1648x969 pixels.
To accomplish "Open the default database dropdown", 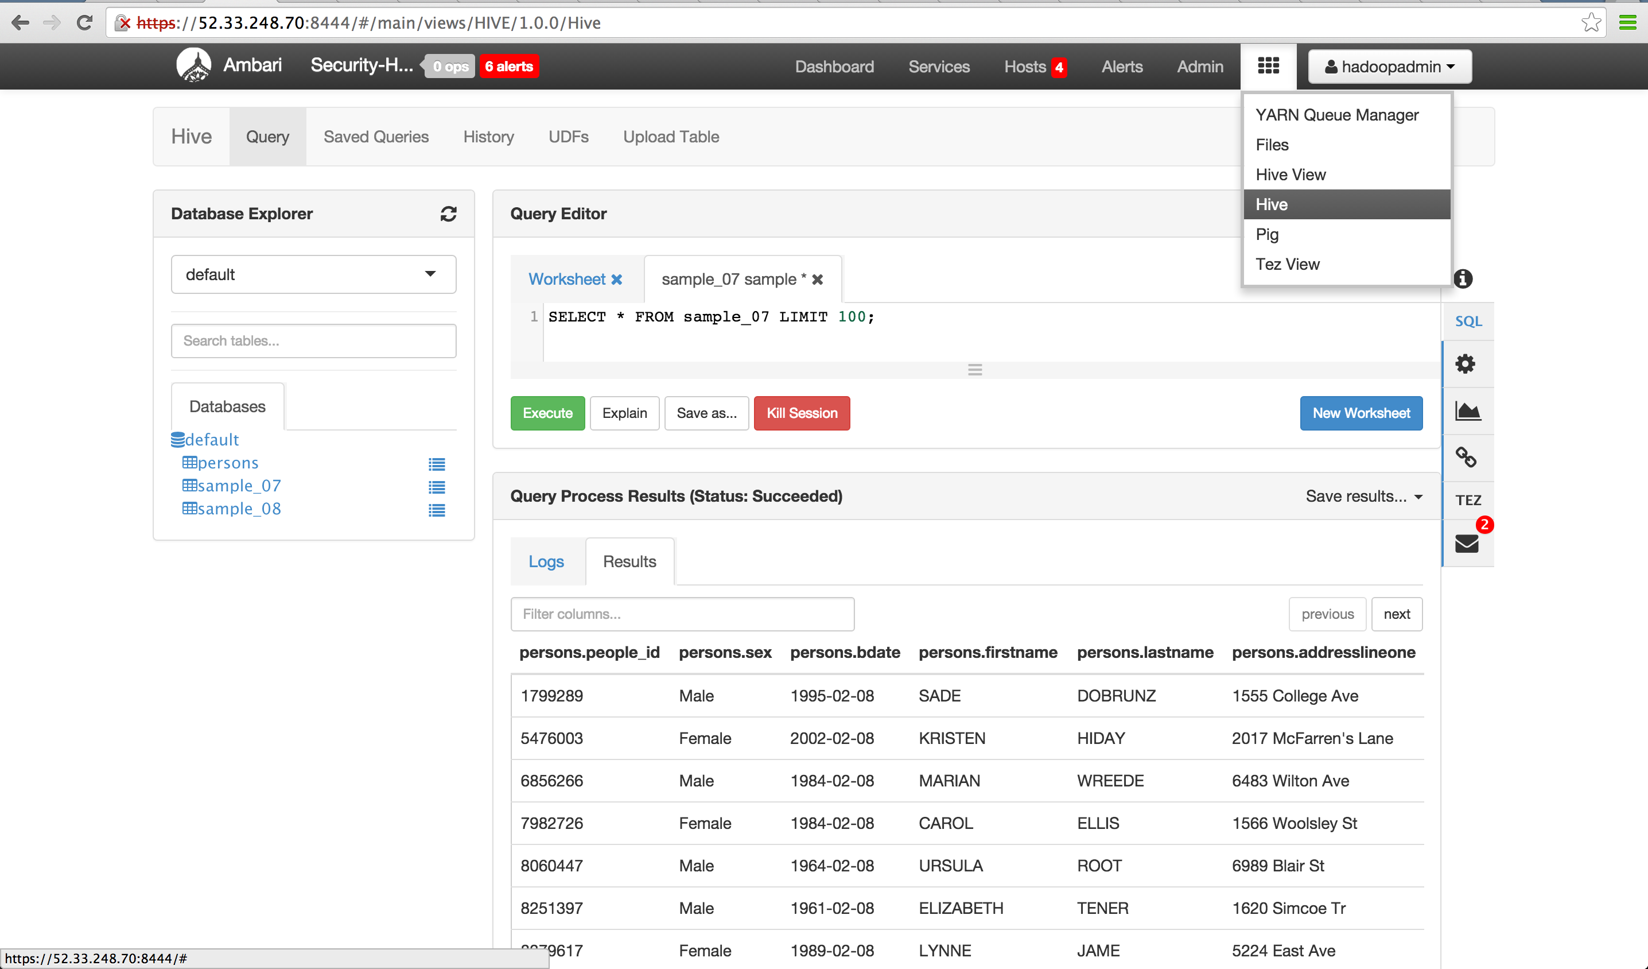I will [x=313, y=274].
